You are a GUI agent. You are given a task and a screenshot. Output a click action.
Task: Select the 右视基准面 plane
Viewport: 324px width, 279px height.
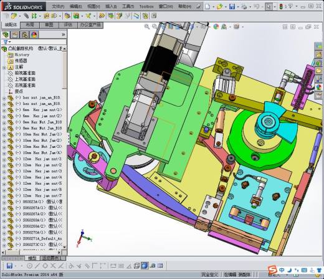pyautogui.click(x=25, y=86)
